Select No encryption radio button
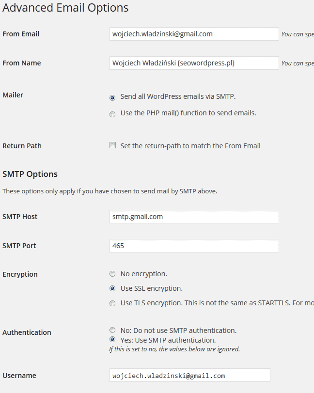314x393 pixels. tap(112, 274)
